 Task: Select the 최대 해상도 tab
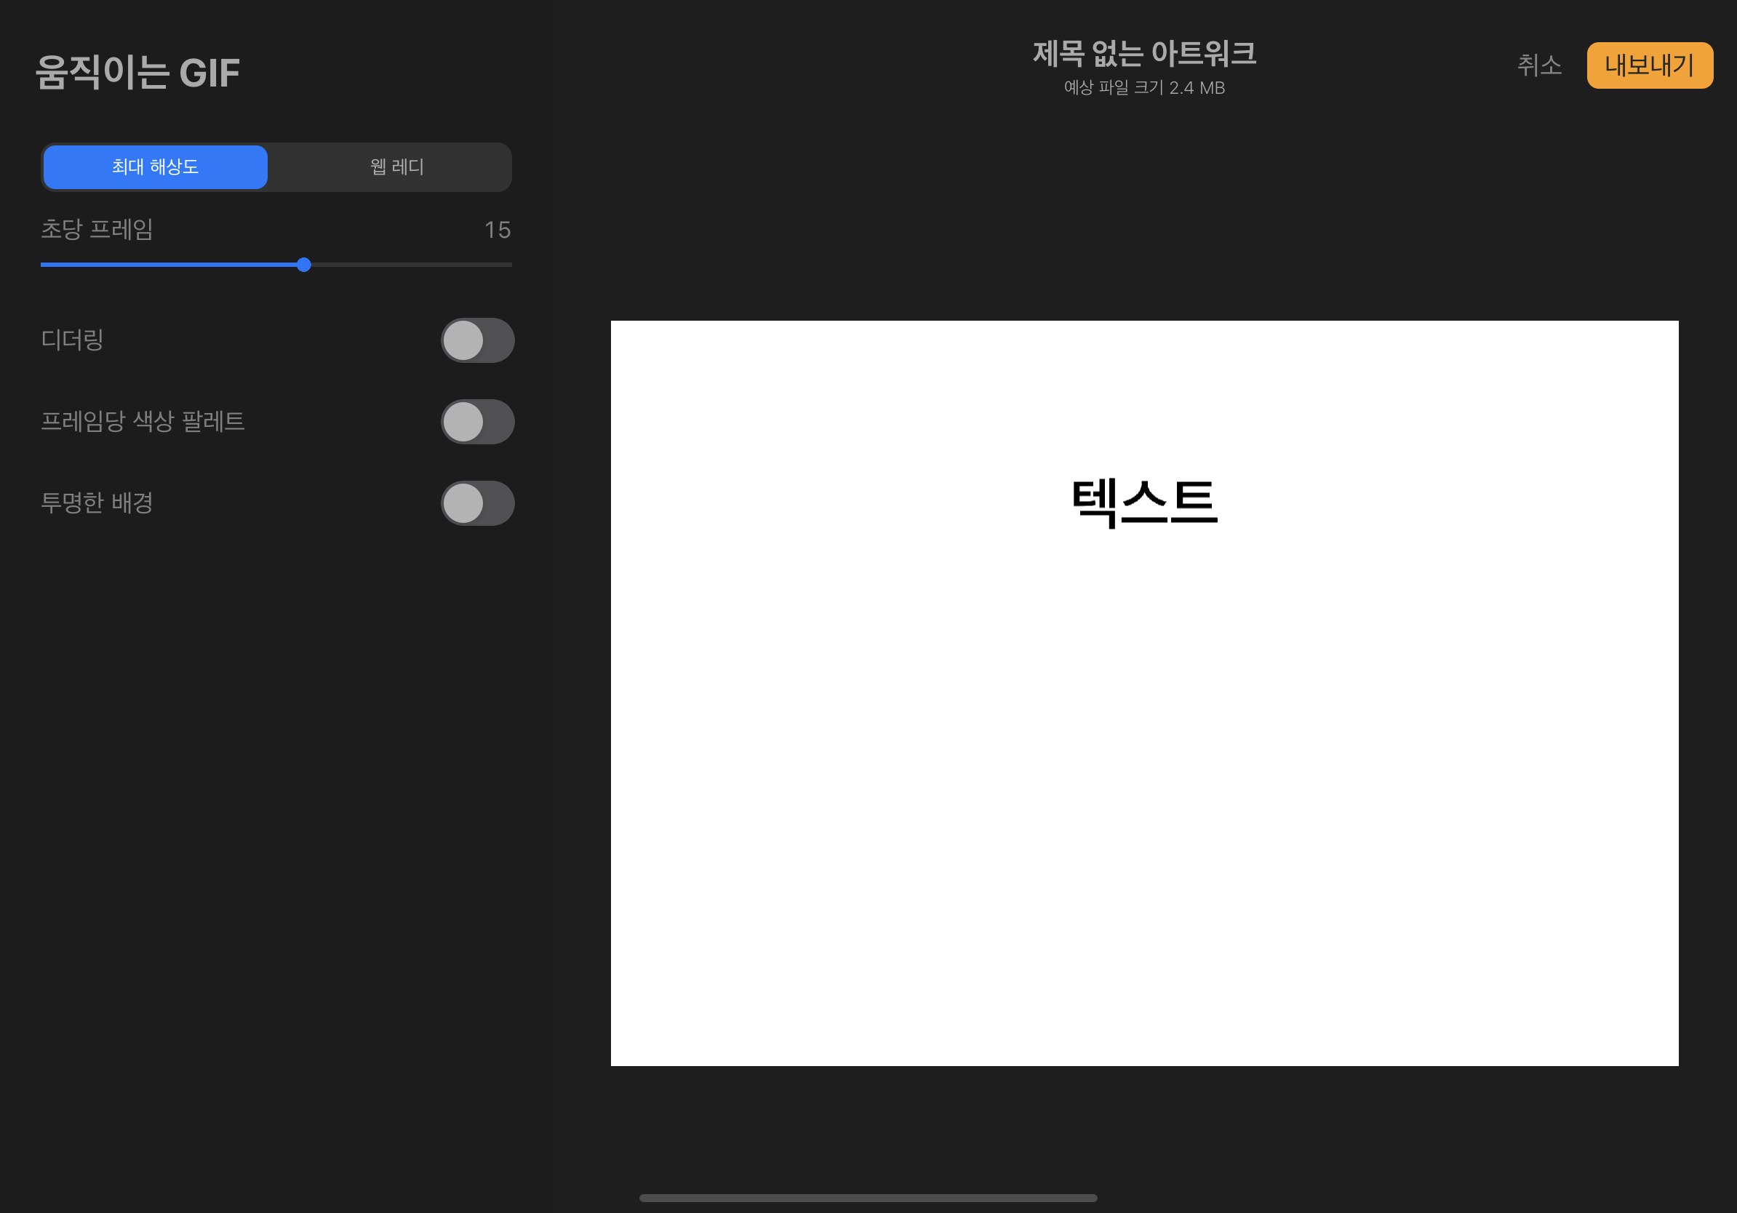coord(155,167)
